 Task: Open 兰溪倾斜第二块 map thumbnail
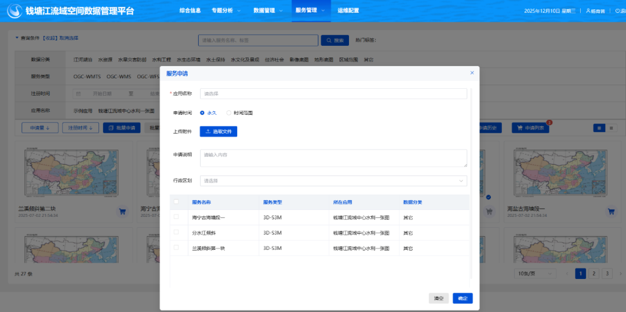pyautogui.click(x=71, y=172)
